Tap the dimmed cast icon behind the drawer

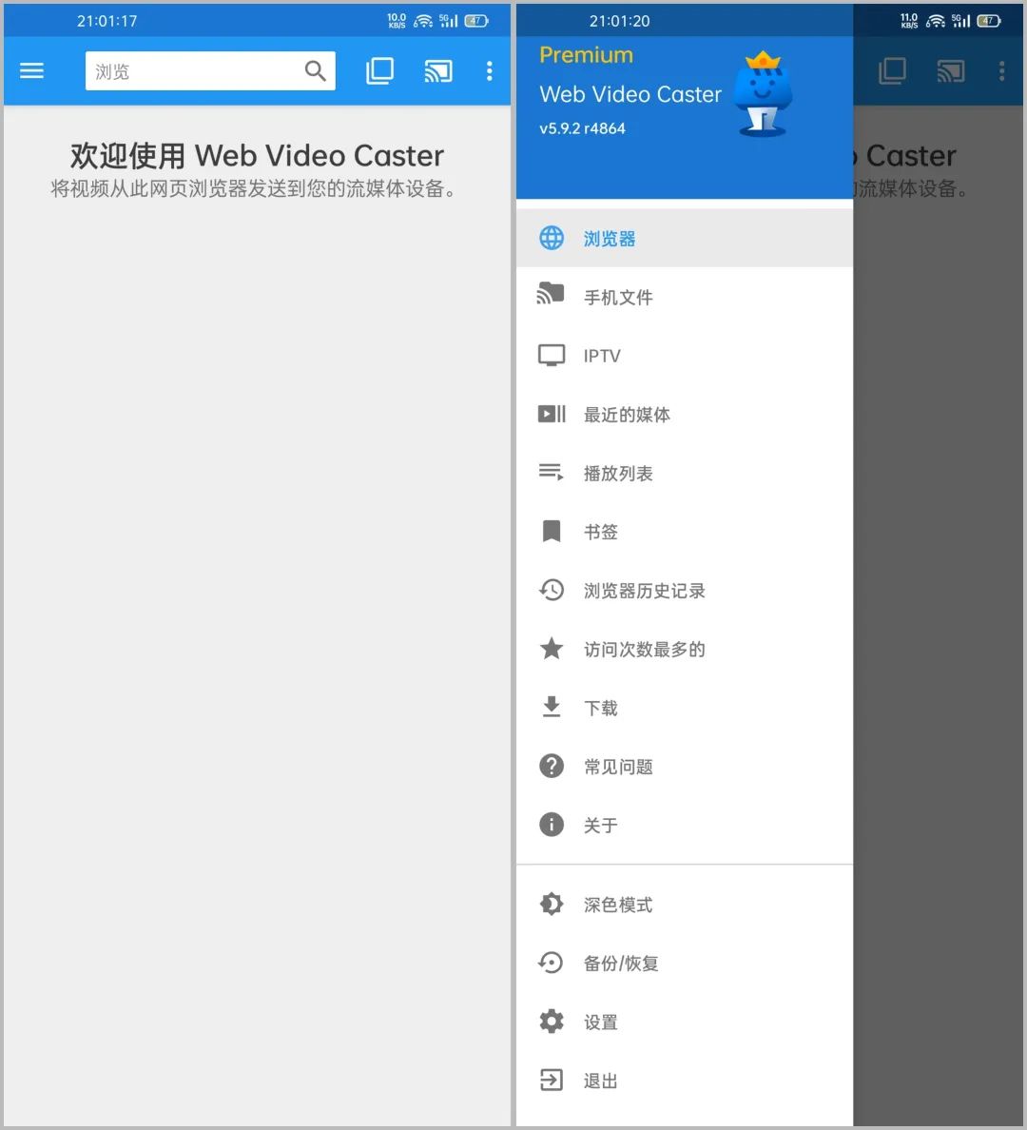tap(951, 70)
